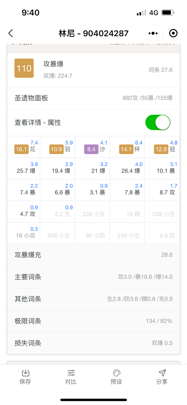Open the 预设 palette icon

click(x=116, y=373)
